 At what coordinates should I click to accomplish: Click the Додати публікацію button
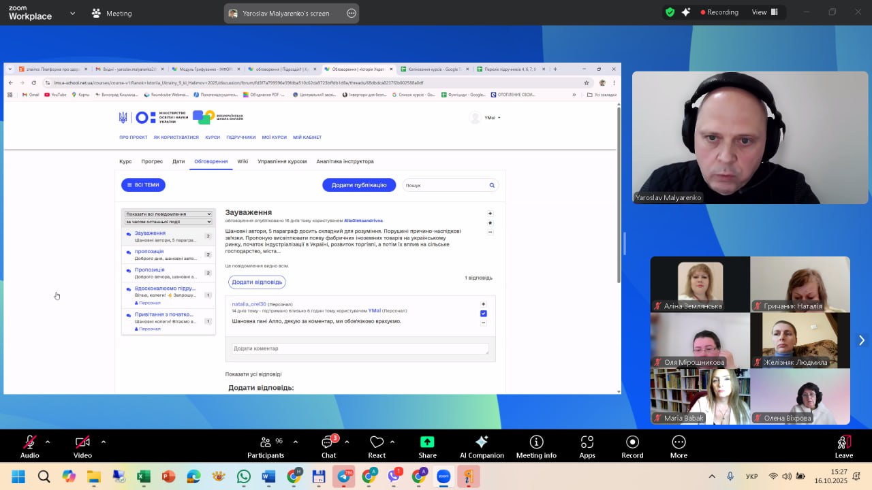(358, 185)
